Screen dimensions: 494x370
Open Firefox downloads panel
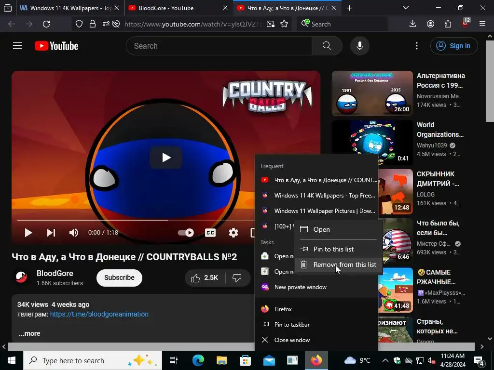tap(412, 24)
